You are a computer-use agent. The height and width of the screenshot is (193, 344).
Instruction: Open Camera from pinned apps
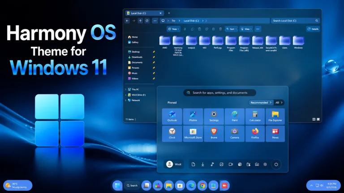[235, 134]
